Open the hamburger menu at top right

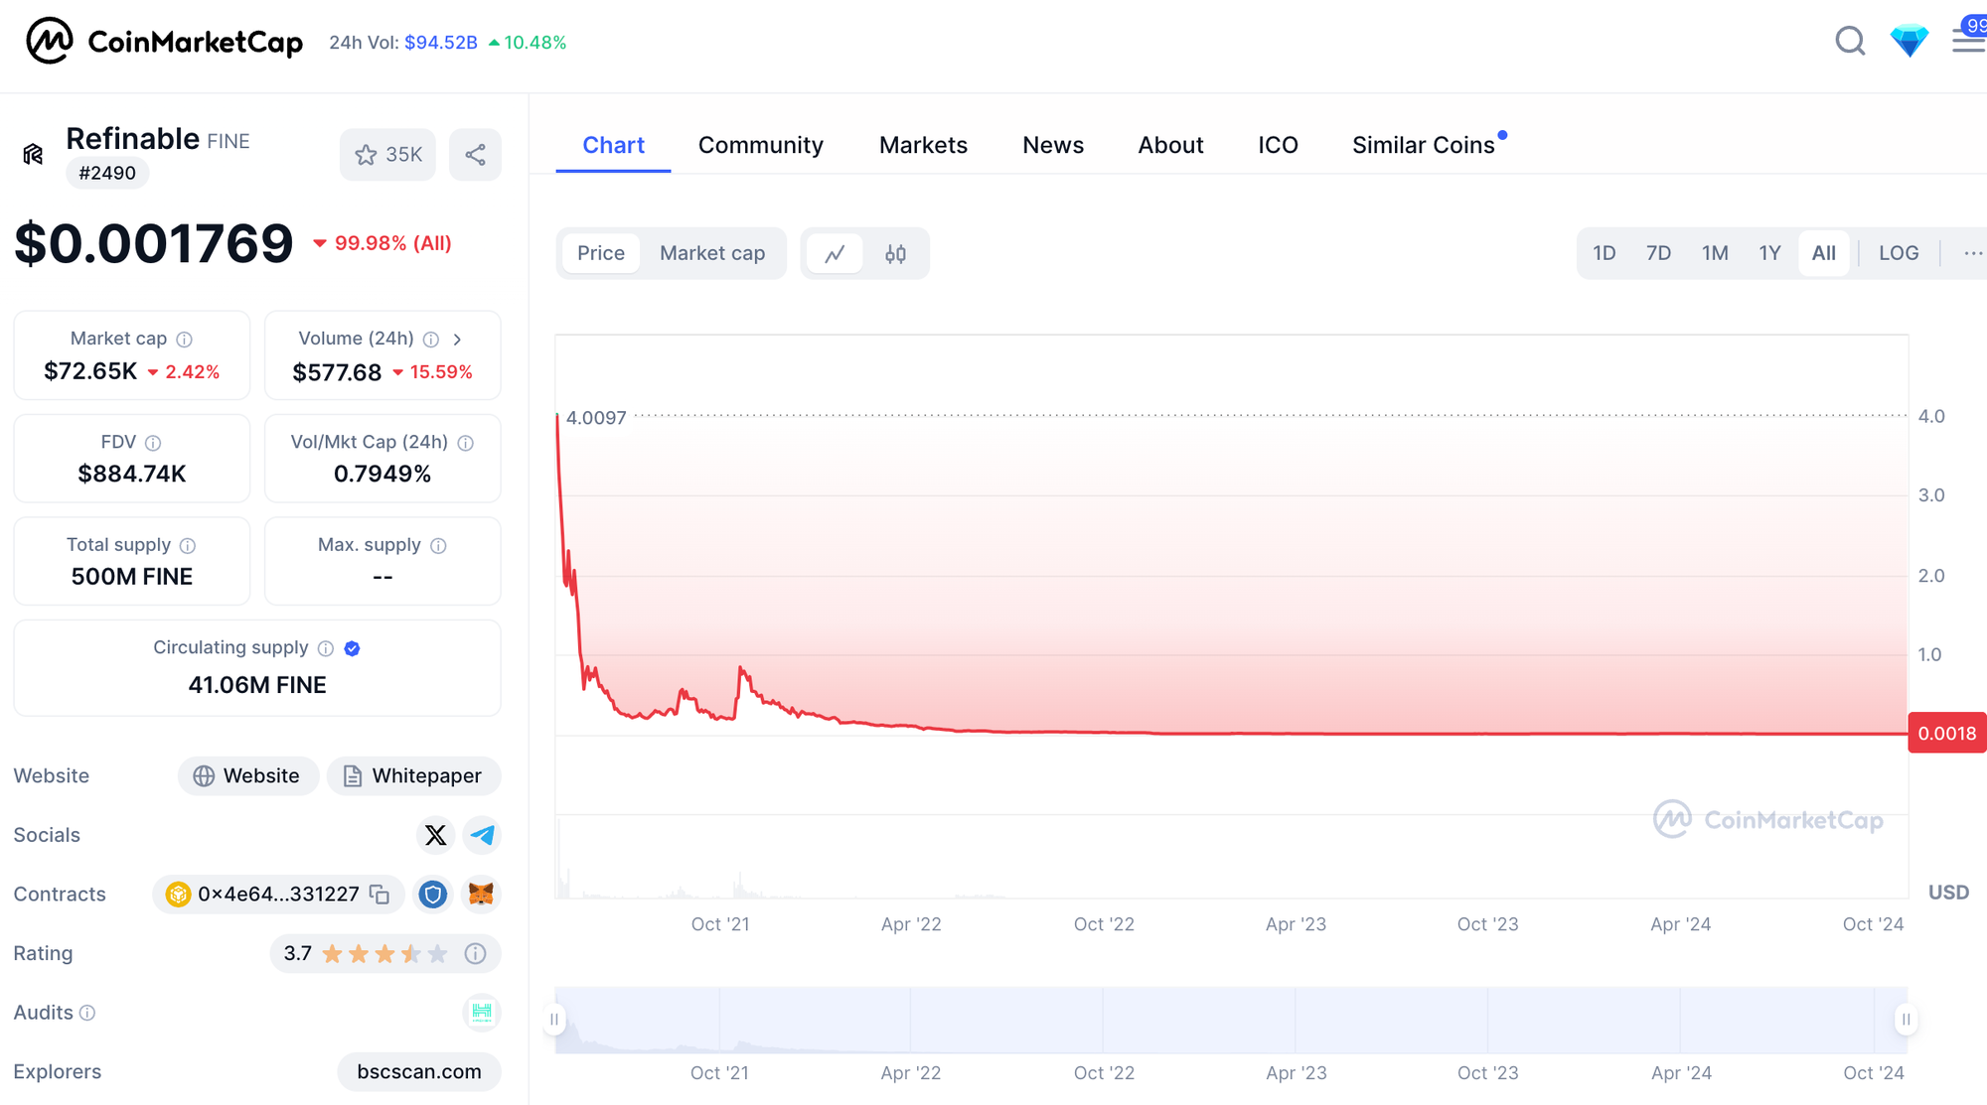1967,41
